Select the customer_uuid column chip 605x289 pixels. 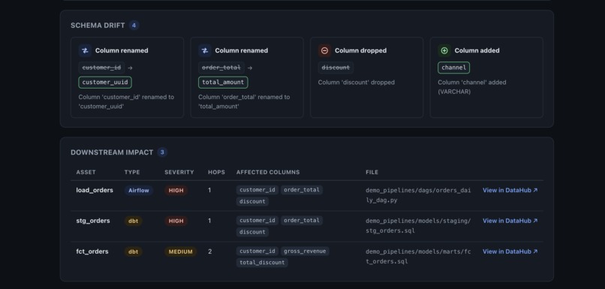tap(105, 82)
